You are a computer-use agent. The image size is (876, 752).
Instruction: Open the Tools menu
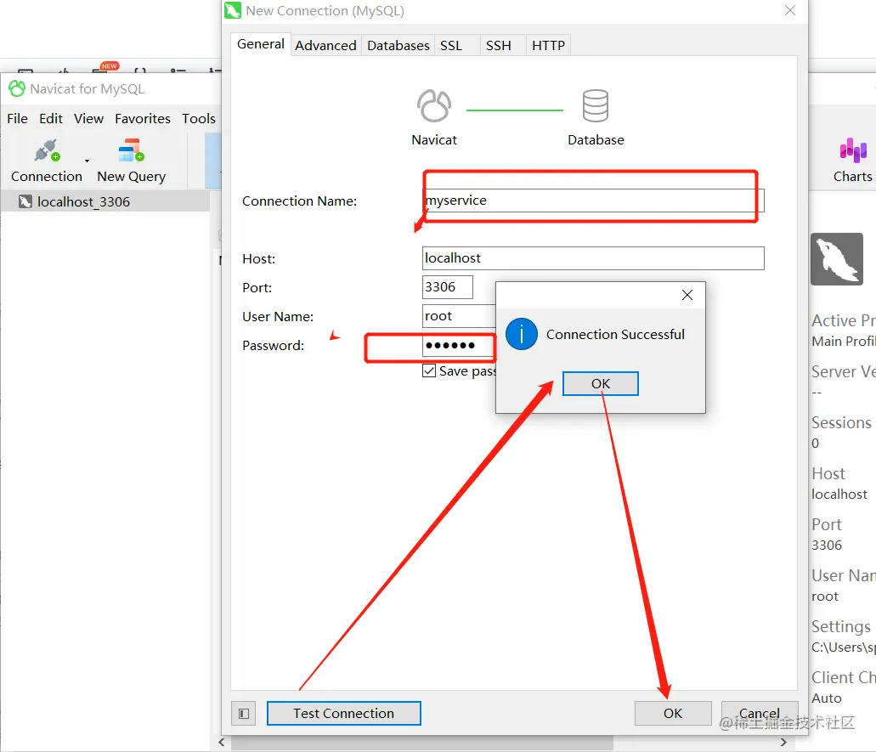click(198, 118)
